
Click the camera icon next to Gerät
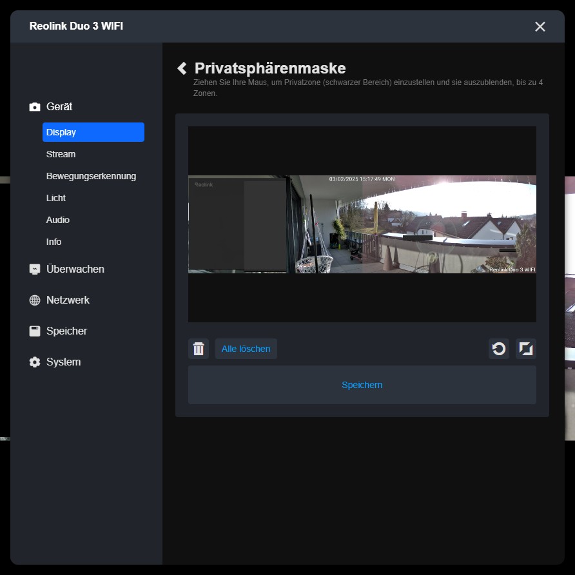(x=35, y=107)
